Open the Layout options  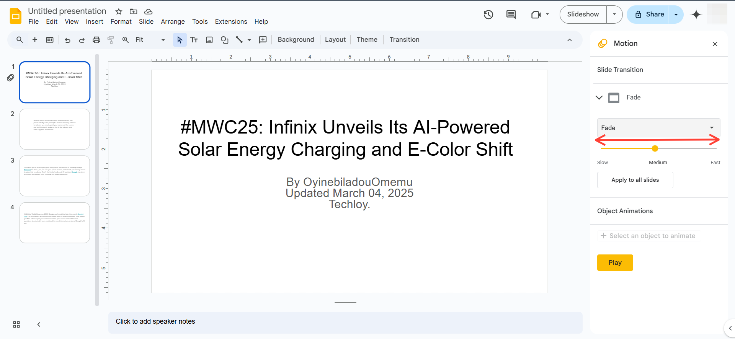tap(335, 40)
